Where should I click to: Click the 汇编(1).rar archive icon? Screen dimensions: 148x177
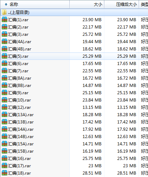[5, 19]
